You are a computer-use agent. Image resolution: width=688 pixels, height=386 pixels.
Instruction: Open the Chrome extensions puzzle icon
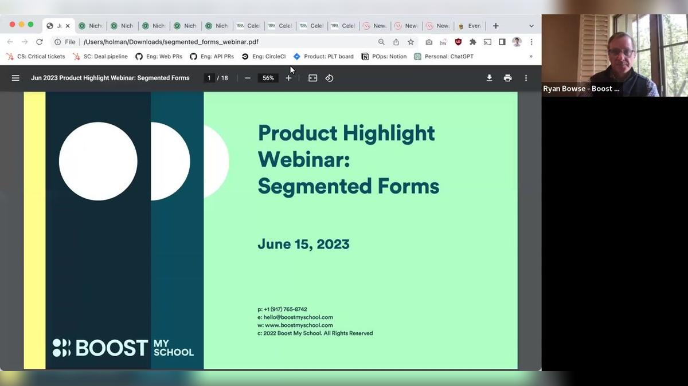click(474, 42)
